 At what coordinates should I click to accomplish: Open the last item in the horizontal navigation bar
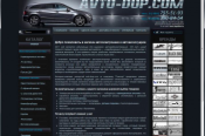tap(141, 30)
